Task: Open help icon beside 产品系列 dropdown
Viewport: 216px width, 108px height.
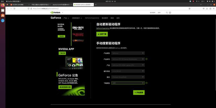Action: click(146, 59)
